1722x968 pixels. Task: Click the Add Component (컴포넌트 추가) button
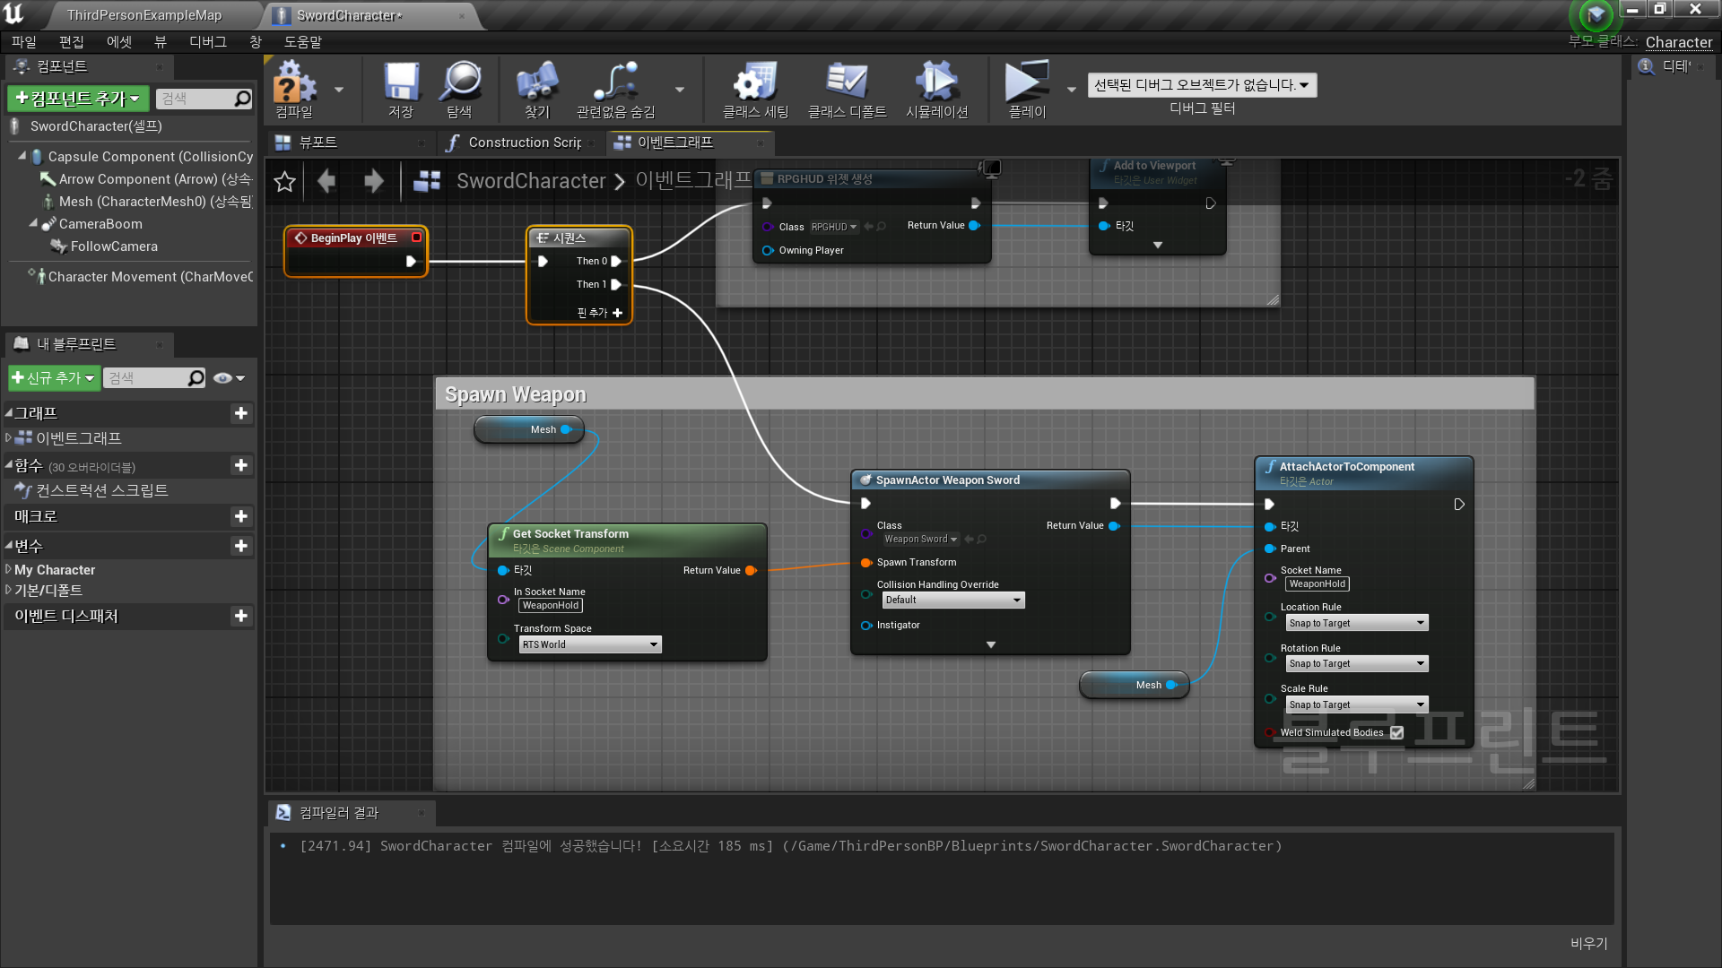click(x=78, y=99)
